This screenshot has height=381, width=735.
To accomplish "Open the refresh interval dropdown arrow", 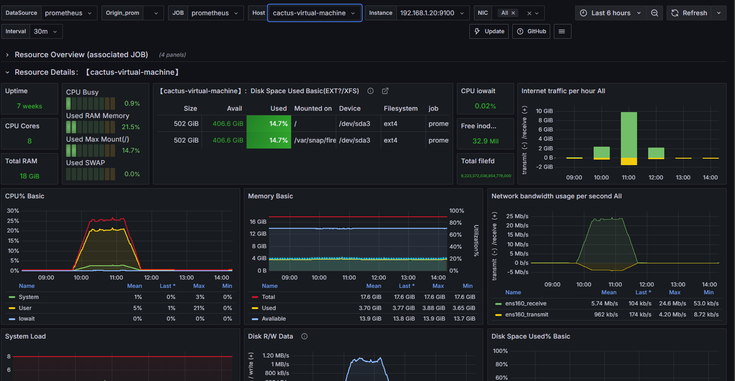I will 719,13.
